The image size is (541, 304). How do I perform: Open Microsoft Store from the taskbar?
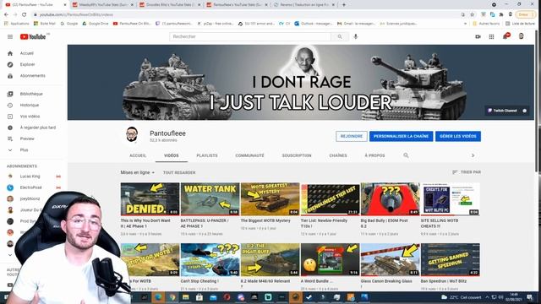pos(199,297)
